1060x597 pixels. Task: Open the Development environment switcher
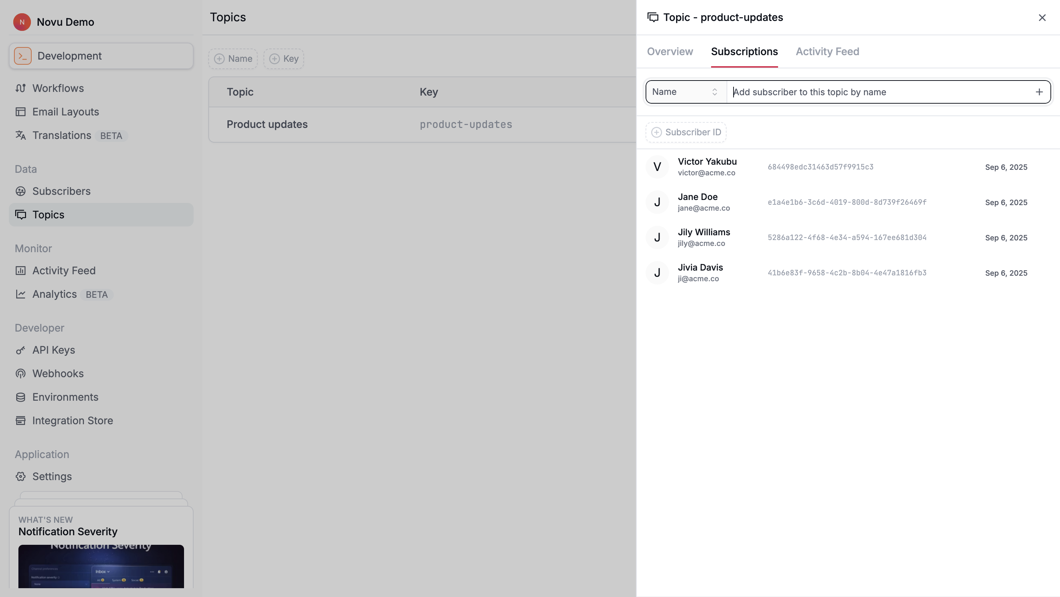(100, 56)
